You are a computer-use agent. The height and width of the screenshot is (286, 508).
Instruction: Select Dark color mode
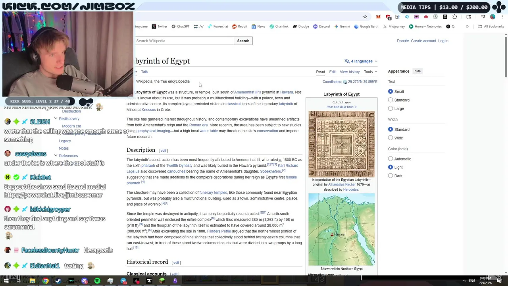(391, 176)
